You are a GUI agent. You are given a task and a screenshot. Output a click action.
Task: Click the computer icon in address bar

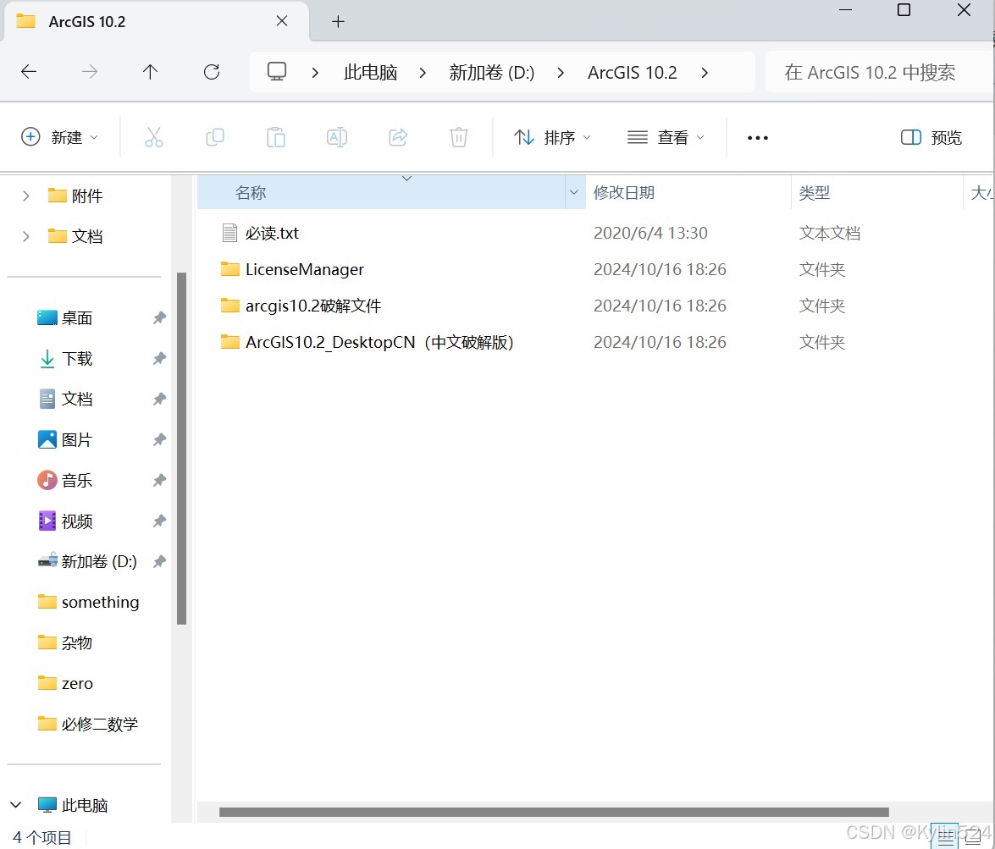point(277,72)
